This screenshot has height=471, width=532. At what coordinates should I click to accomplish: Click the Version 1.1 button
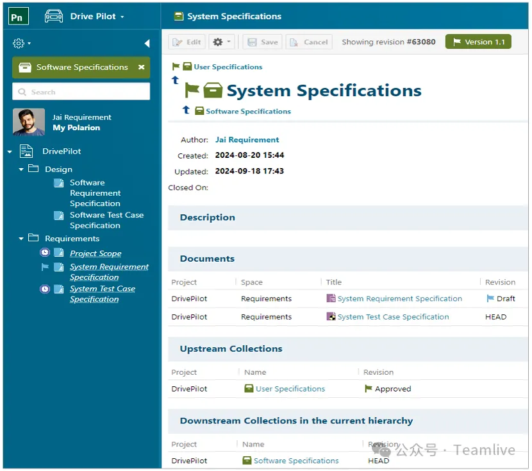point(478,42)
